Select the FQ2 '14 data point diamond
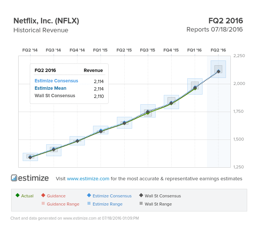The image size is (255, 230). [x=30, y=157]
